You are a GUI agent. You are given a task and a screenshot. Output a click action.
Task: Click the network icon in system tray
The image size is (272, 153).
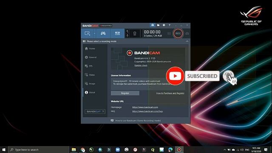[x=238, y=150]
